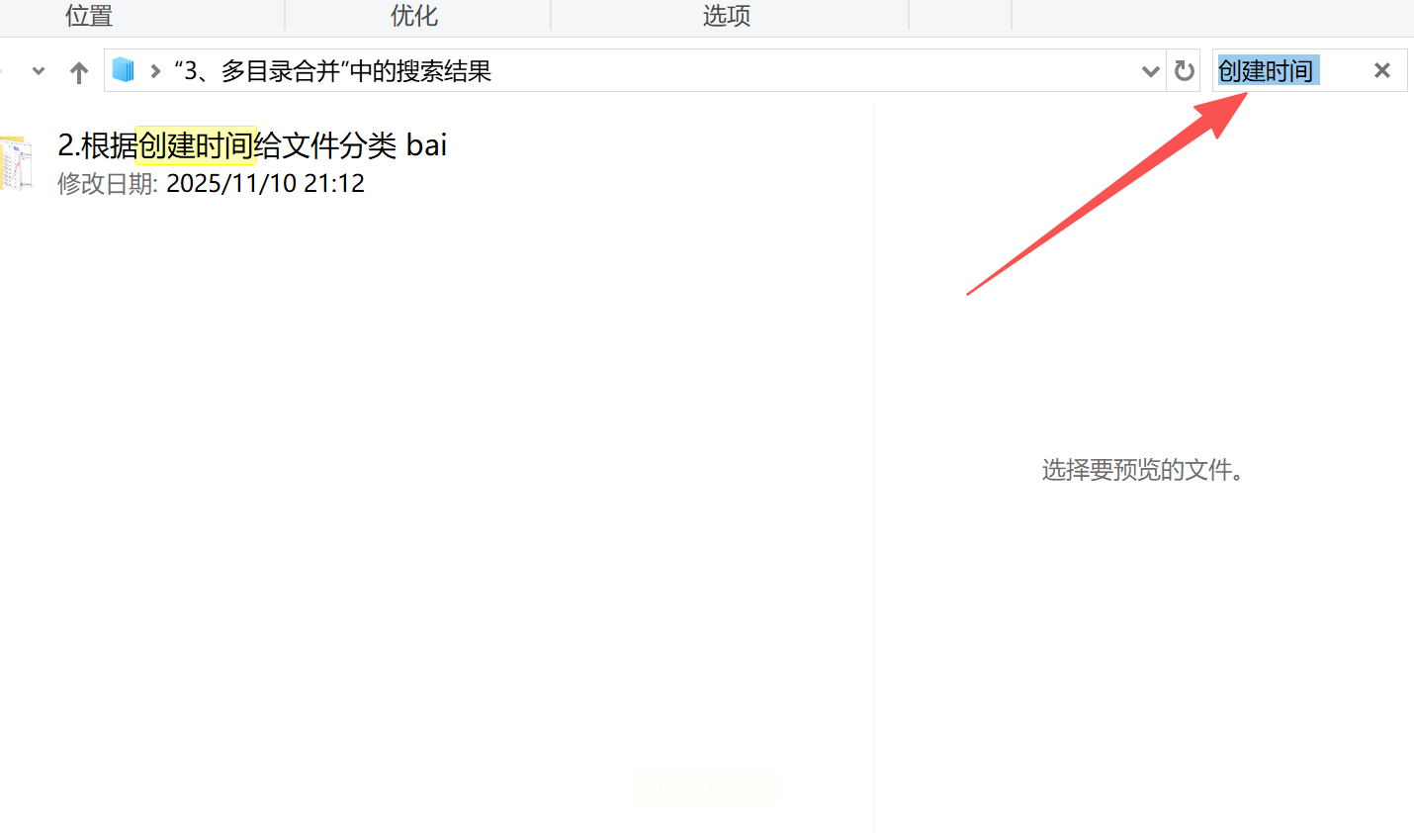Select the 2.根据创建时间给文件分类 bai result
This screenshot has width=1414, height=833.
pos(252,145)
